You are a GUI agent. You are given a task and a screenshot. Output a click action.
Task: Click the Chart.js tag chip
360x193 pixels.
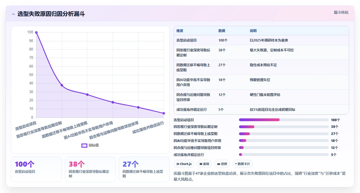pyautogui.click(x=184, y=164)
